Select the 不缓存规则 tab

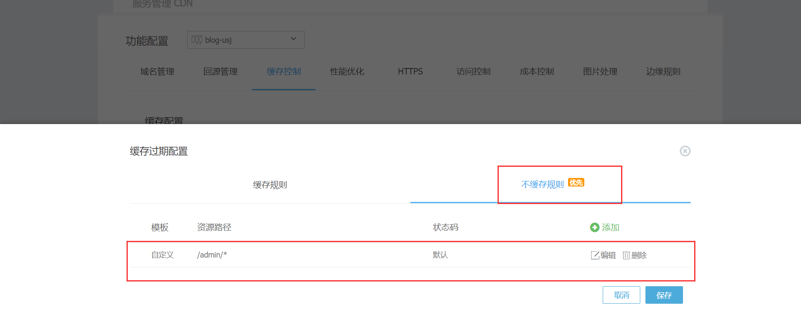click(542, 185)
